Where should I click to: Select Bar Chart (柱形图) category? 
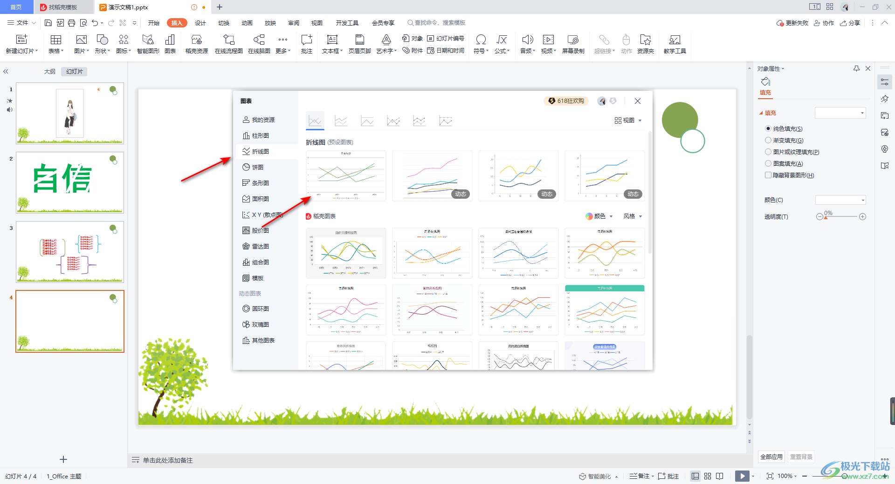click(x=267, y=135)
